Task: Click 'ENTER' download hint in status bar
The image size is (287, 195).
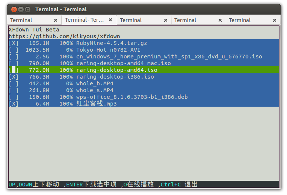Action: [74, 185]
